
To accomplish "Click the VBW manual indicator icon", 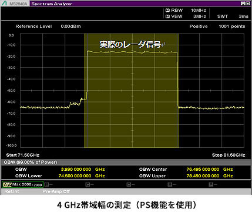I will coord(167,16).
